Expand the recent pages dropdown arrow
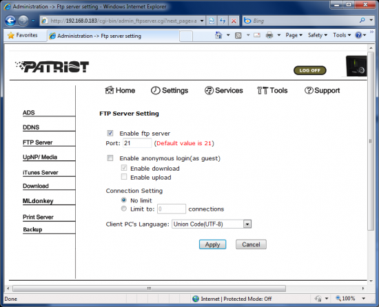 coord(33,21)
